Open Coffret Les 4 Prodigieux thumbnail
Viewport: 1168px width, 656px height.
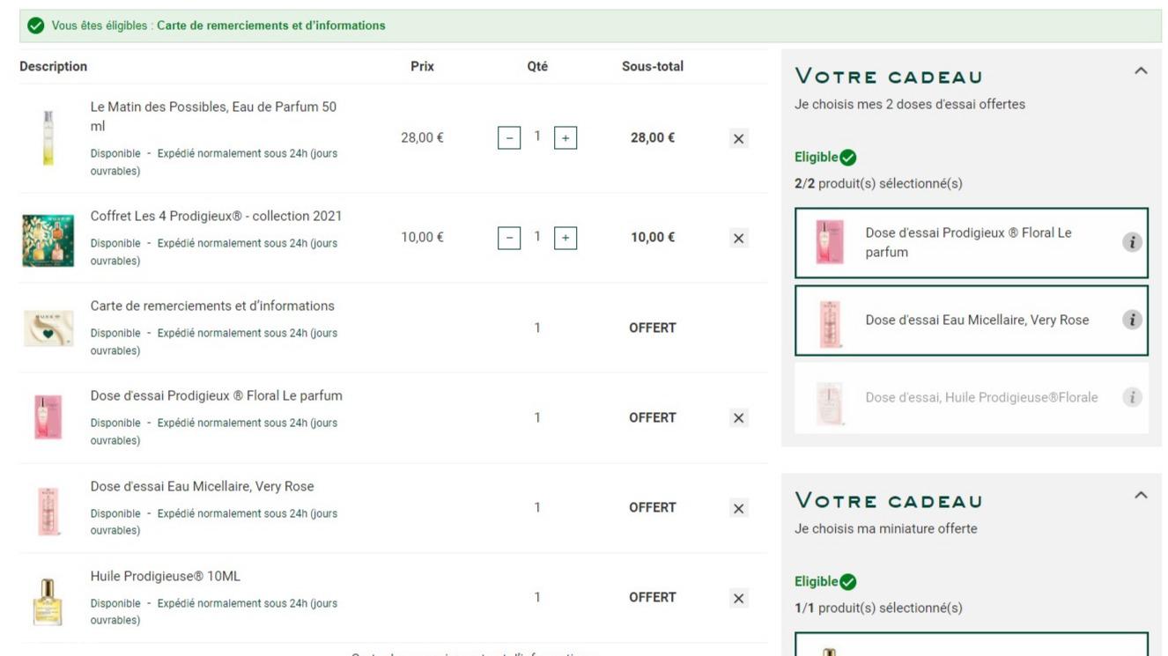48,240
